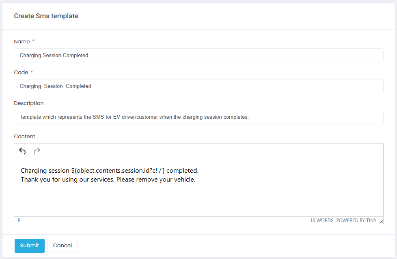Screen dimensions: 397x259
Task: Select the P element path in editor statusbar
Action: click(x=19, y=220)
